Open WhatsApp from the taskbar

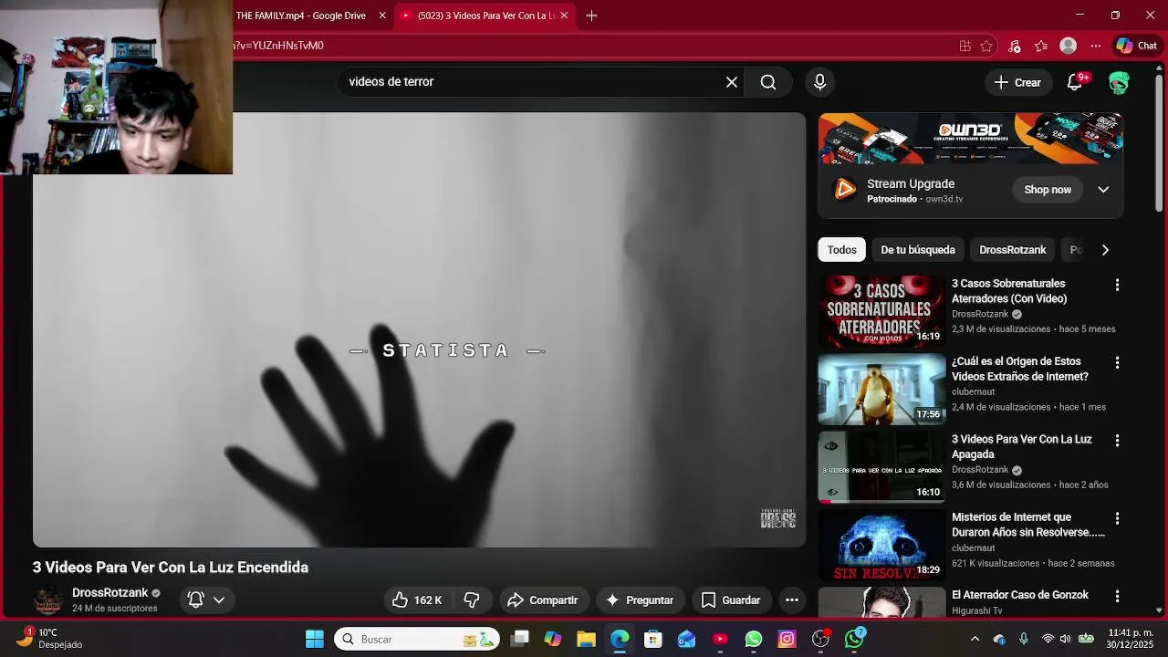[754, 639]
